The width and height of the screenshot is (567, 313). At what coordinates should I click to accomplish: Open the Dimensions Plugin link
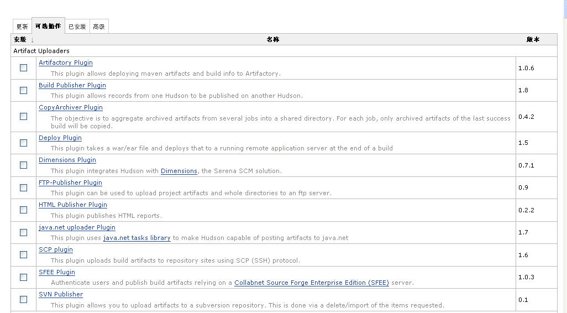[x=67, y=160]
